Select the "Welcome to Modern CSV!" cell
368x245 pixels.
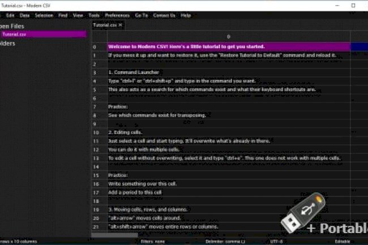point(229,46)
